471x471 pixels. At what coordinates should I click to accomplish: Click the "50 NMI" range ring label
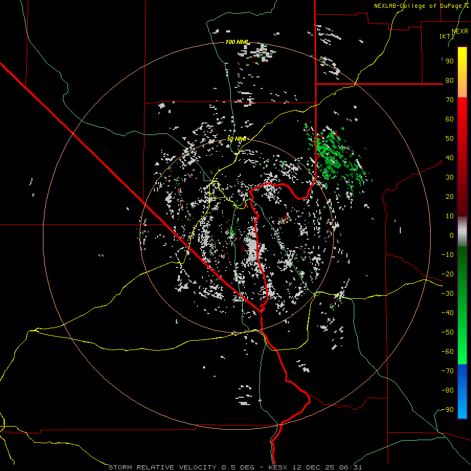[x=237, y=139]
